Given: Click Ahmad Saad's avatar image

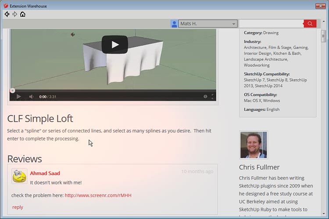Looking at the screenshot, I should coord(19,176).
